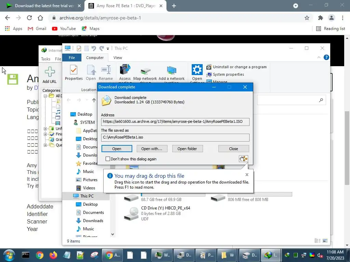Screen dimensions: 350x262
Task: Click Uninstall or change a program
Action: tap(237, 67)
